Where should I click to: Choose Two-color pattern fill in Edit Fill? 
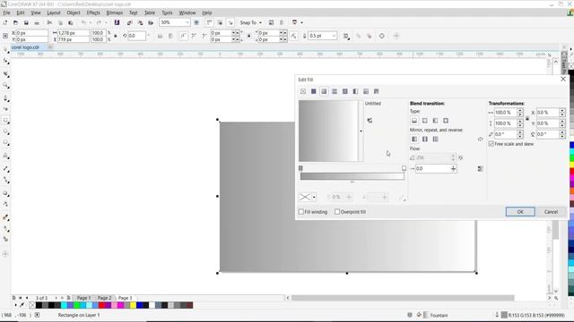[355, 91]
